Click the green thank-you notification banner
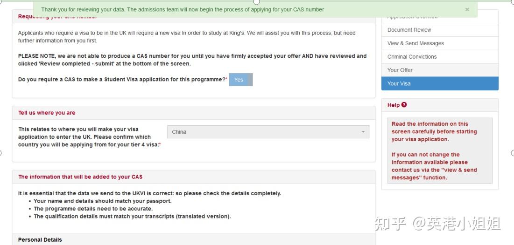The height and width of the screenshot is (245, 514). pyautogui.click(x=255, y=9)
